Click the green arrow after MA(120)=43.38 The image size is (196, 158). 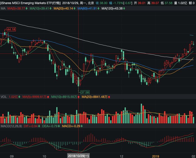coord(124,8)
